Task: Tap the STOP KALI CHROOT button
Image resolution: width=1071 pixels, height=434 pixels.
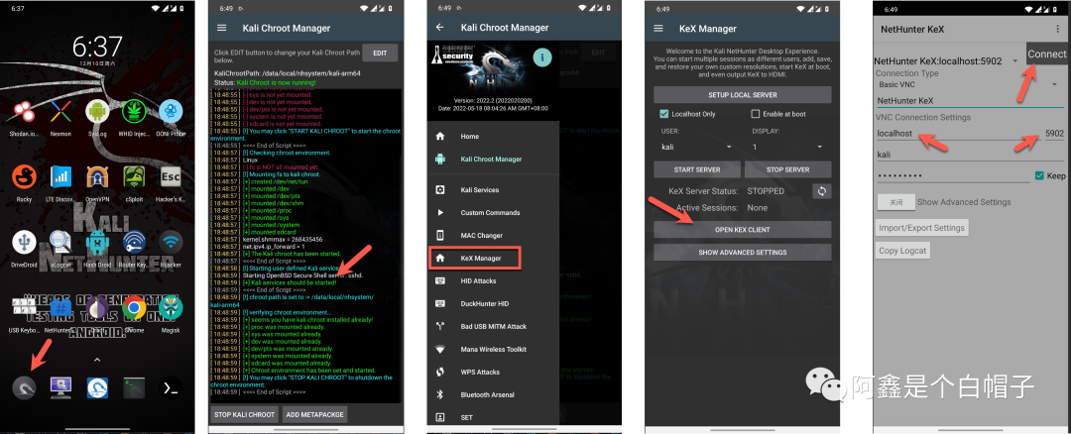Action: point(245,414)
